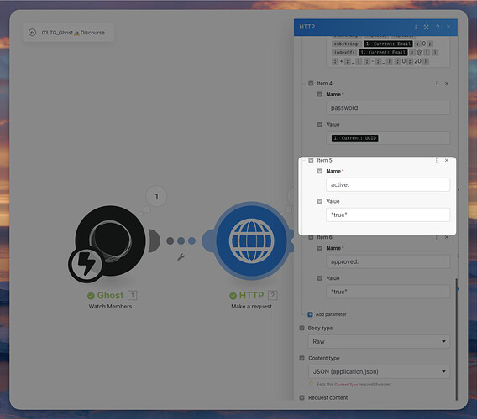Click the Add parameter link

point(331,314)
